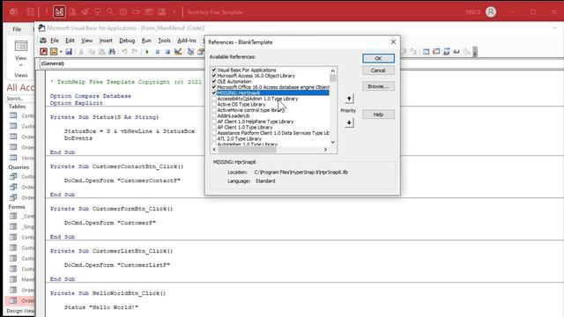Viewport: 564px width, 317px height.
Task: Click references list scroll down arrow
Action: pyautogui.click(x=333, y=142)
